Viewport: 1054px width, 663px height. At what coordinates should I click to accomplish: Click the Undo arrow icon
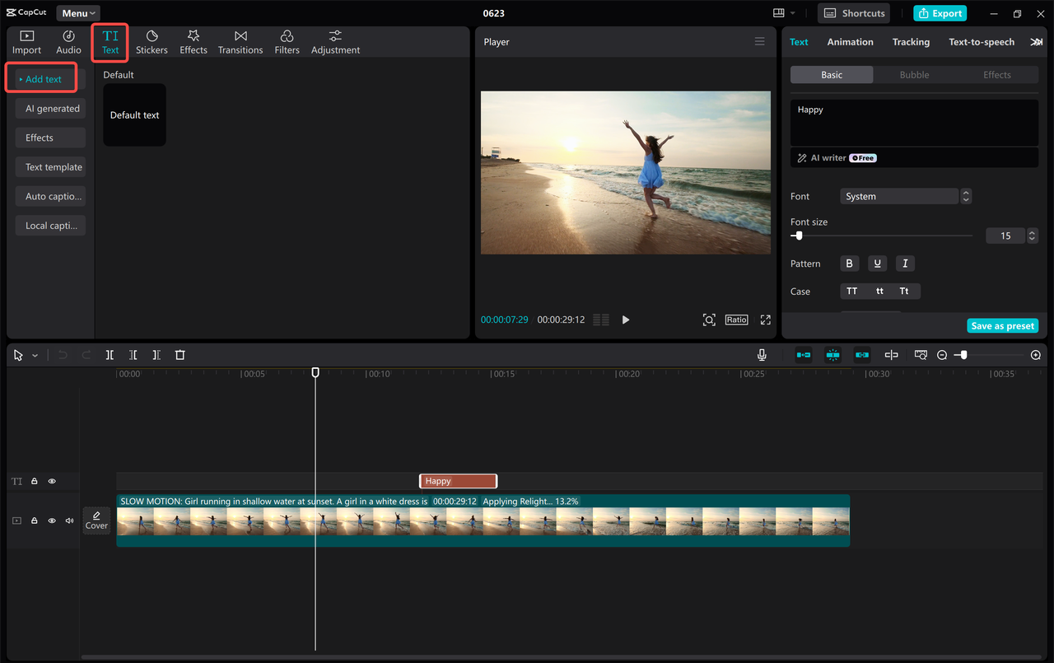[63, 354]
